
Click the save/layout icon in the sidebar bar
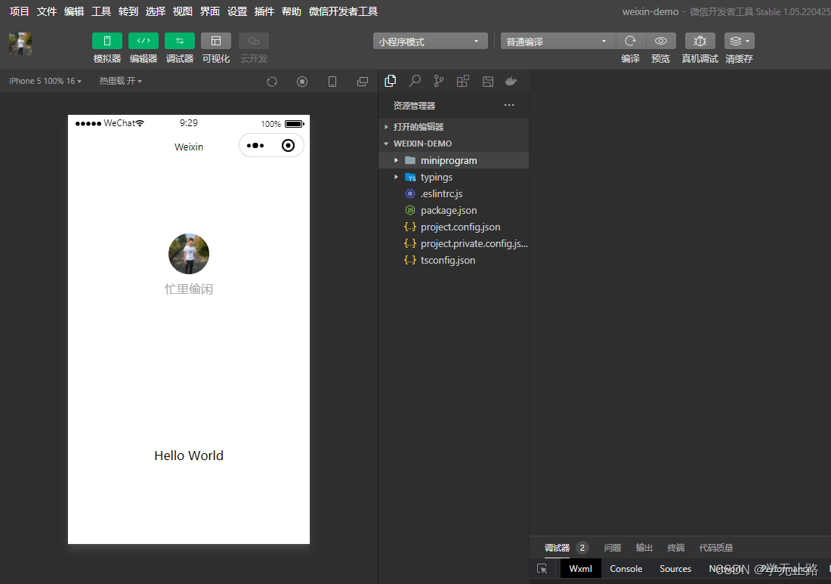487,81
